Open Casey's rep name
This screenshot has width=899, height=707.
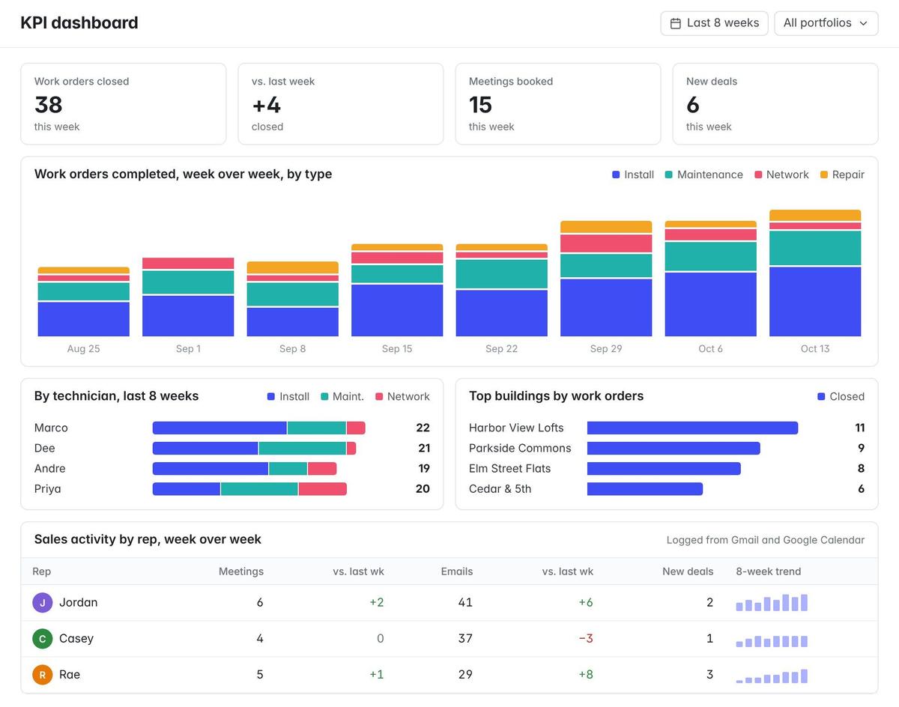[x=76, y=638]
